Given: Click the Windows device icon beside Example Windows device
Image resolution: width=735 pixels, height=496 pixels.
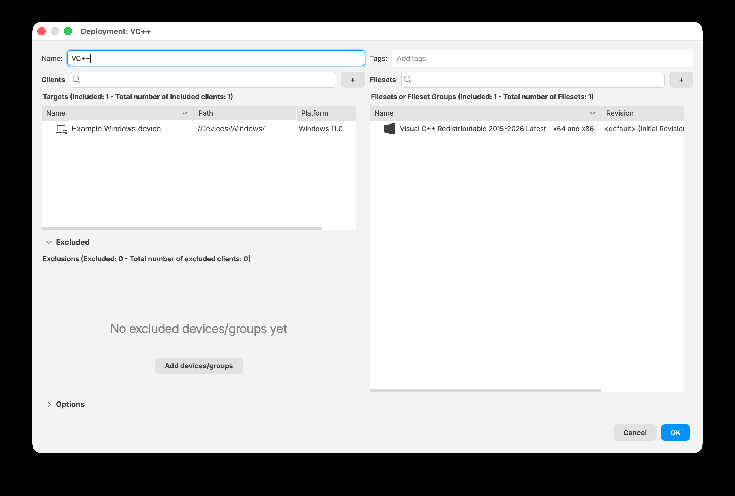Looking at the screenshot, I should point(62,129).
